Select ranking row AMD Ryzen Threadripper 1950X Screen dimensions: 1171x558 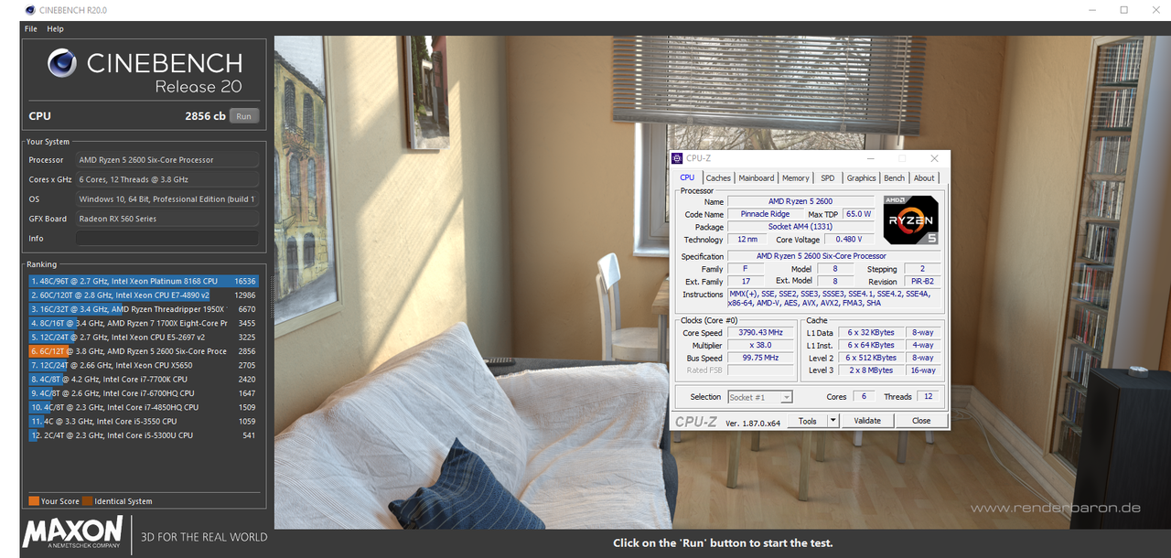[x=144, y=309]
